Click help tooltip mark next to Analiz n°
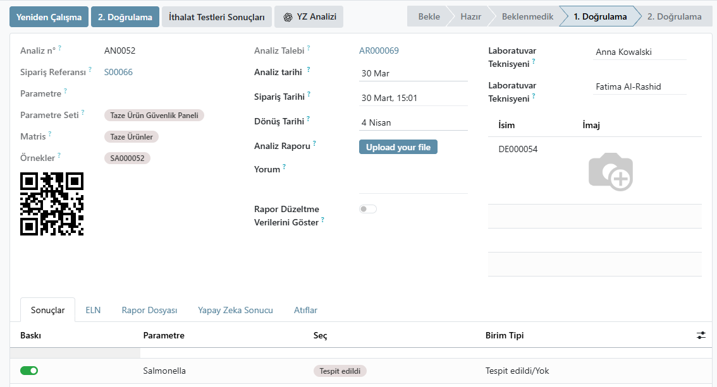 [x=60, y=48]
